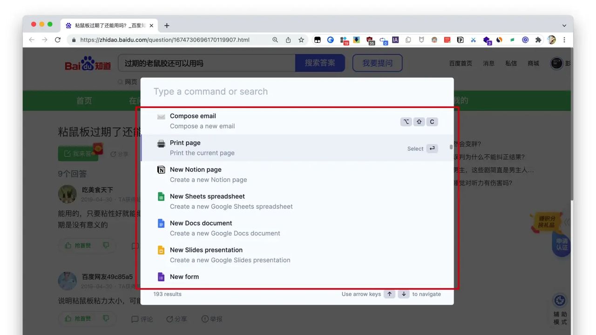The height and width of the screenshot is (335, 596).
Task: Click the 搜索答案 search button
Action: (320, 63)
